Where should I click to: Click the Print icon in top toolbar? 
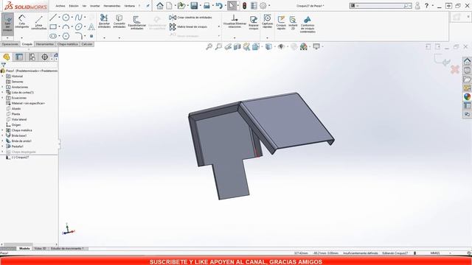(206, 5)
